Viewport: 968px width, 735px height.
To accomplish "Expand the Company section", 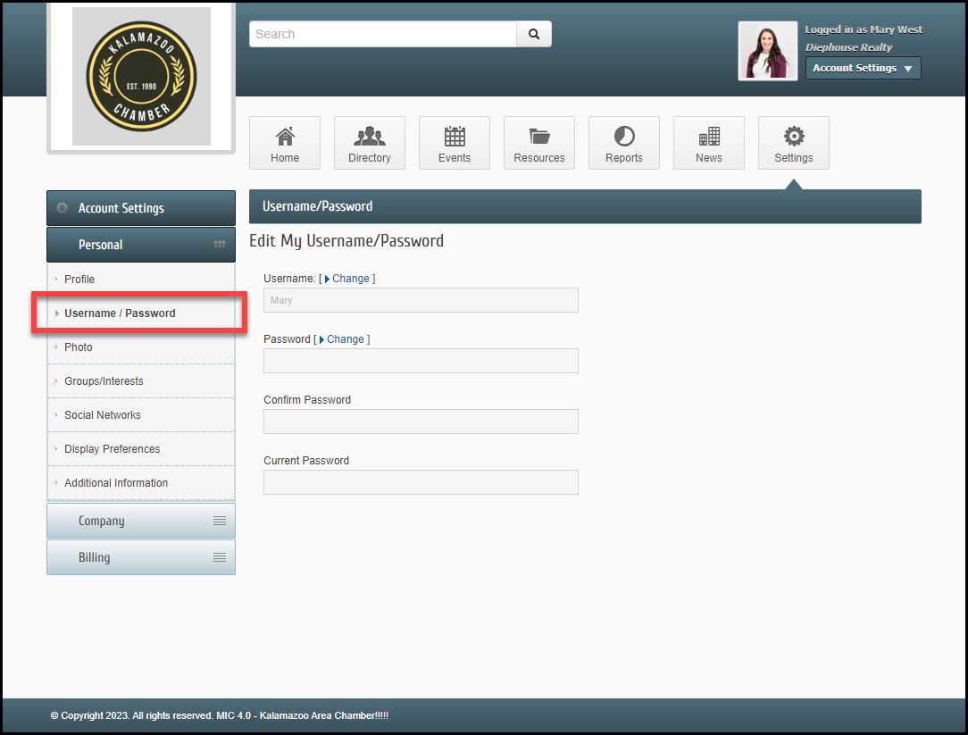I will (x=141, y=521).
